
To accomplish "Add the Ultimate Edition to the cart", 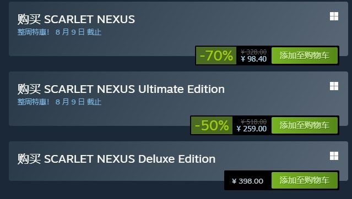I will click(305, 125).
